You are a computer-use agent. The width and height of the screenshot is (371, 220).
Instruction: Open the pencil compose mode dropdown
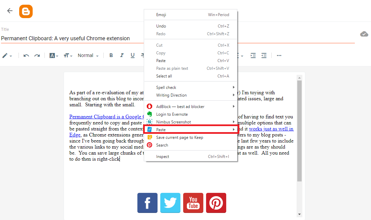(7, 56)
